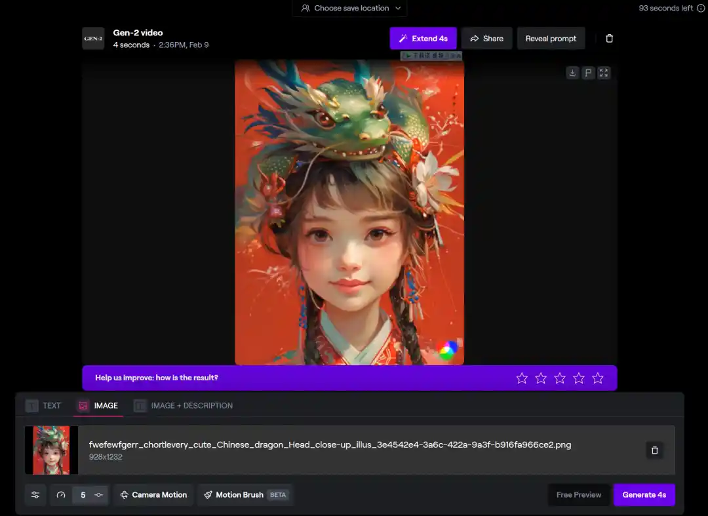The image size is (708, 516).
Task: Rate the result five stars
Action: click(597, 378)
